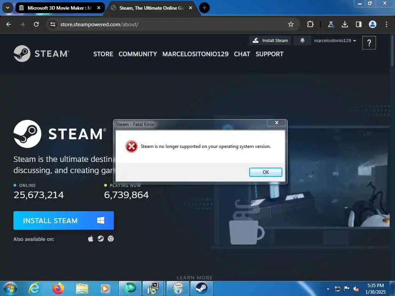This screenshot has width=395, height=296.
Task: Open the STORE menu
Action: pyautogui.click(x=103, y=54)
